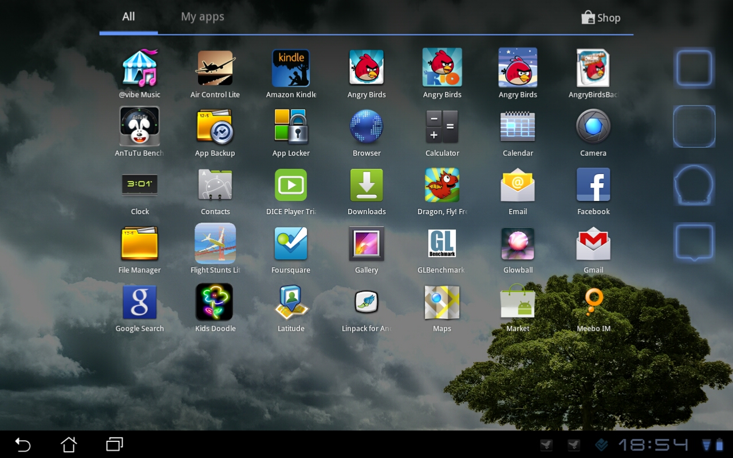The height and width of the screenshot is (458, 733).
Task: Switch to the All tab
Action: (128, 17)
